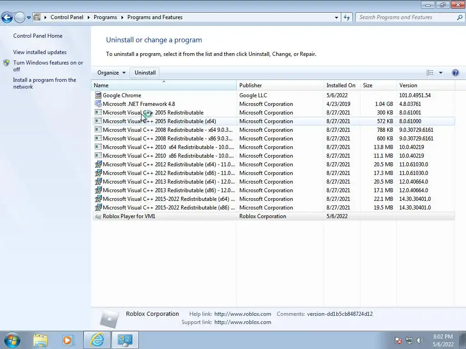466x349 pixels.
Task: Click the search magnifier icon
Action: [460, 17]
